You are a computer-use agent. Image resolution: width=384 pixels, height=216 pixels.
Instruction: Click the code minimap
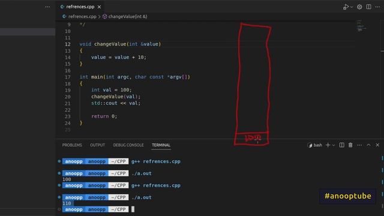pyautogui.click(x=361, y=26)
